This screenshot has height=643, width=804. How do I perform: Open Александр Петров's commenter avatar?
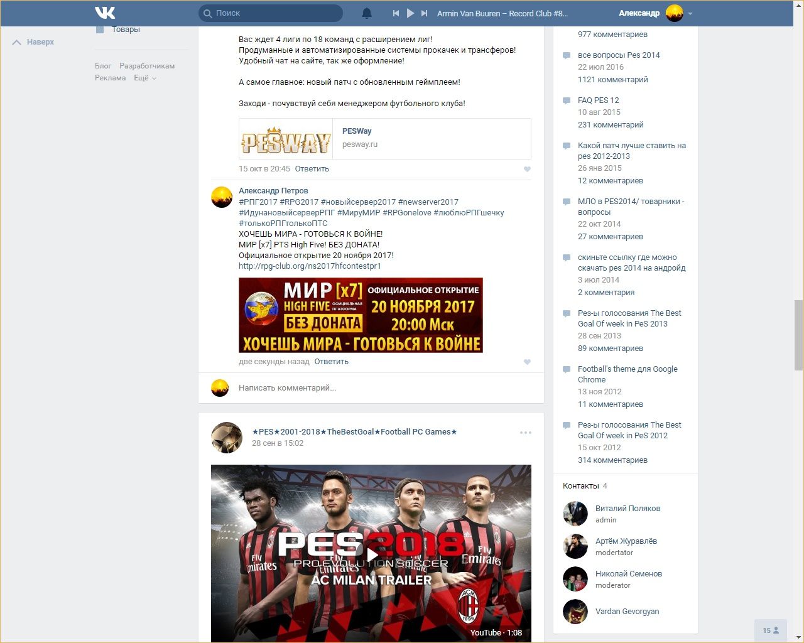pos(221,197)
